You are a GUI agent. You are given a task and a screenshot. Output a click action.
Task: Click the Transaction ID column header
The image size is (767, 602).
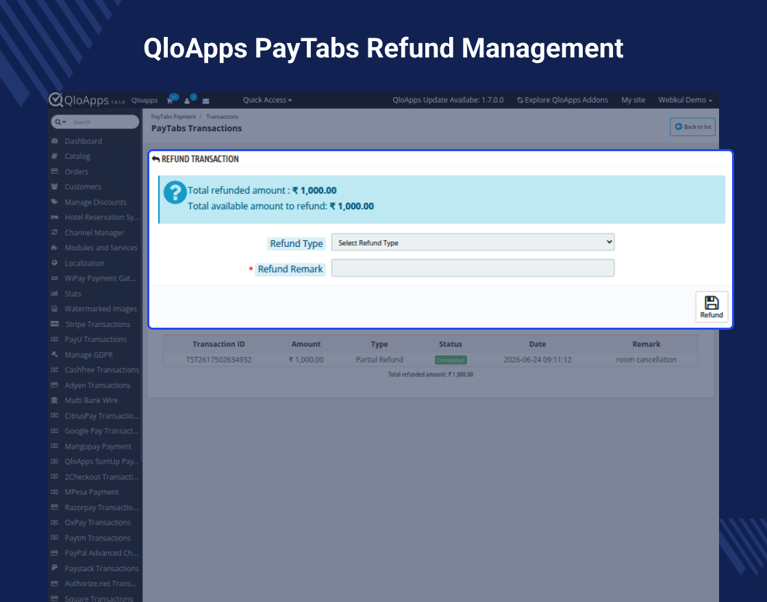218,344
